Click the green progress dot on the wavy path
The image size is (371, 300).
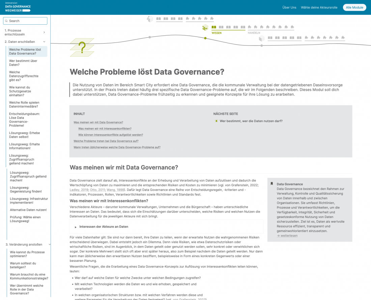pos(205,38)
